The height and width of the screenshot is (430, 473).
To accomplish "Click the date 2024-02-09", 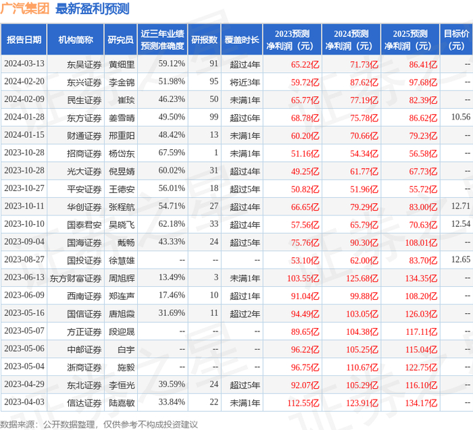I will [24, 99].
